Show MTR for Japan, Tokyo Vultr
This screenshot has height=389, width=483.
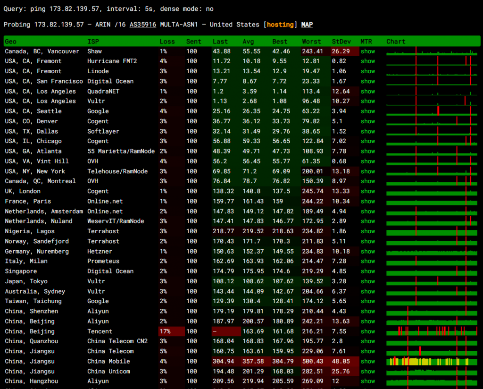(x=368, y=281)
